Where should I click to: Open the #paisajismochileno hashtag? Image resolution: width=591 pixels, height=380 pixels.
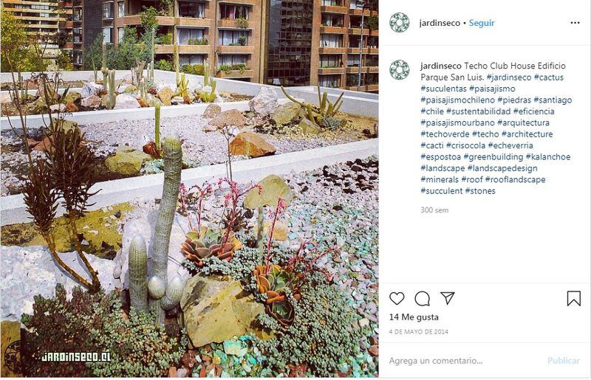pyautogui.click(x=457, y=100)
